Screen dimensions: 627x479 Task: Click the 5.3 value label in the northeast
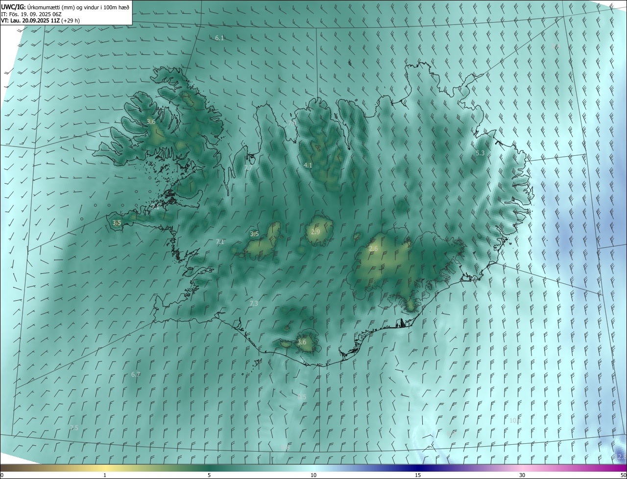tap(480, 153)
